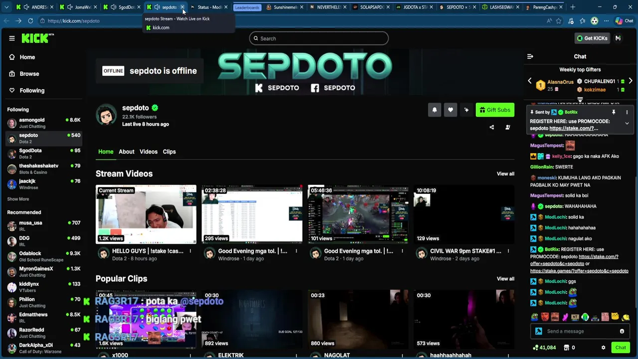Screen dimensions: 638x359
Task: Open MyronGainesX recommended channel
Action: click(x=43, y=272)
